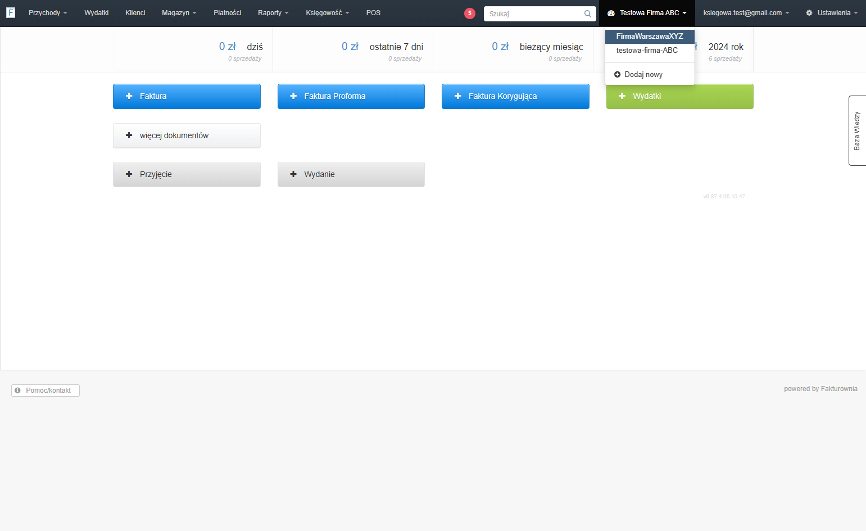866x531 pixels.
Task: Open the ksiegowa.test@gmail.com account menu
Action: pyautogui.click(x=746, y=12)
